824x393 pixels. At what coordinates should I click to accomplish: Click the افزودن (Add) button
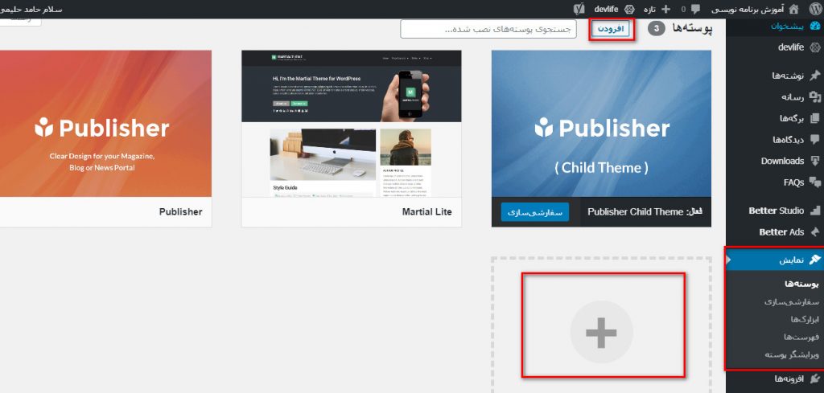click(x=612, y=30)
